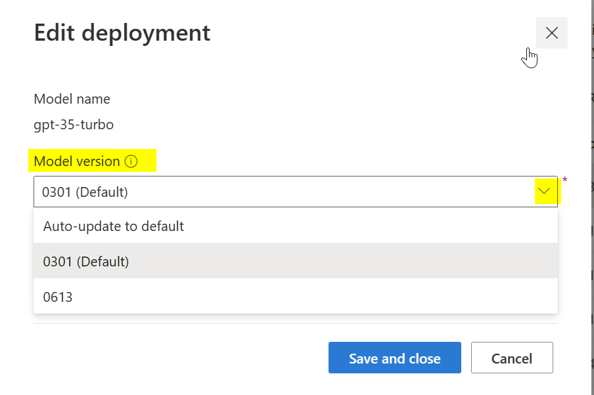
Task: Click the "Edit deployment" heading
Action: [x=122, y=32]
